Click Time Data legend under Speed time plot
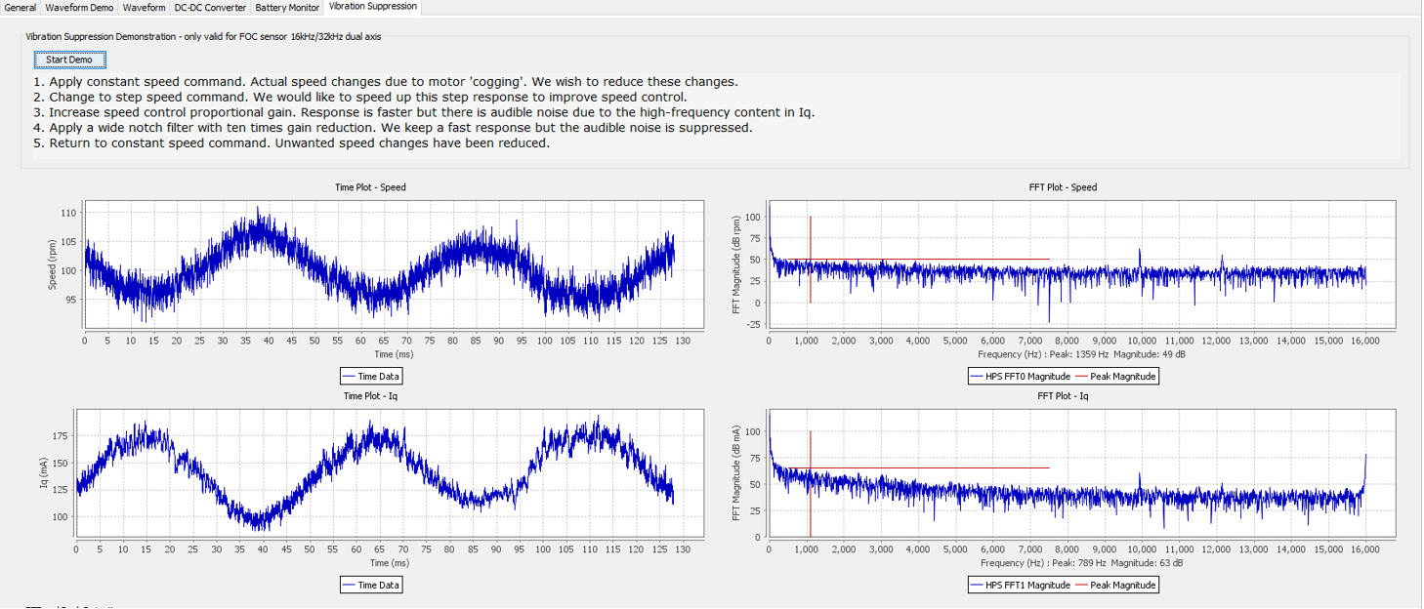 [370, 377]
